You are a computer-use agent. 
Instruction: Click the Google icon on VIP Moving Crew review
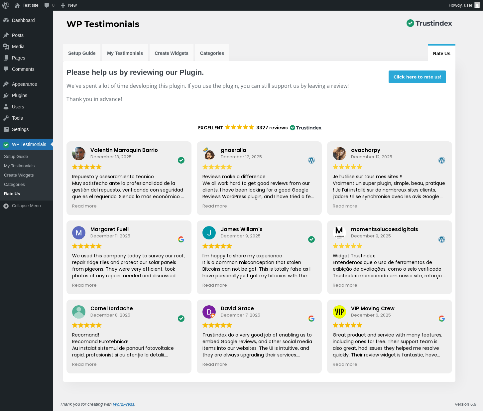click(x=442, y=319)
